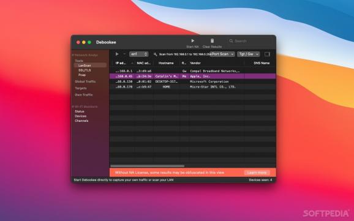This screenshot has width=354, height=221.
Task: Open the Tgt / Gw dropdown
Action: (248, 54)
